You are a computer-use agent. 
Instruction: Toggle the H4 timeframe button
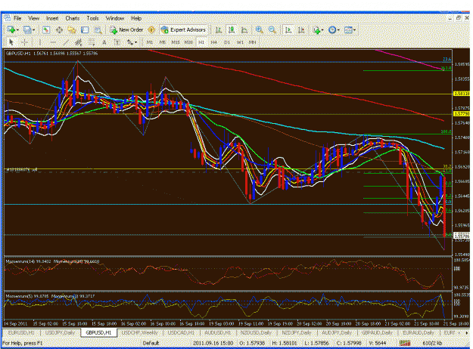coord(214,42)
